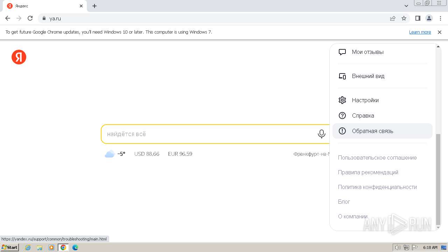Open Chrome profile avatar
Screen dimensions: 448x252
tap(429, 18)
